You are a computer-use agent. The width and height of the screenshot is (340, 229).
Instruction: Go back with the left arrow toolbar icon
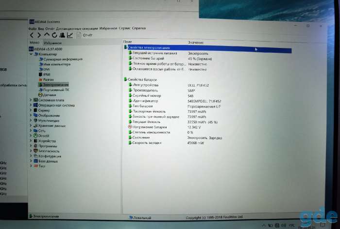coord(32,35)
